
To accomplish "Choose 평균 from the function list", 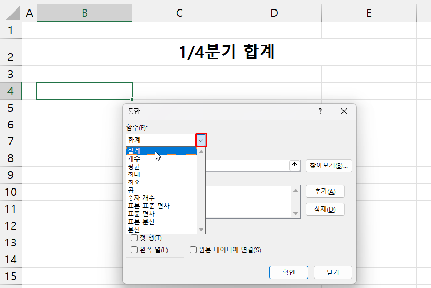I will click(x=161, y=166).
